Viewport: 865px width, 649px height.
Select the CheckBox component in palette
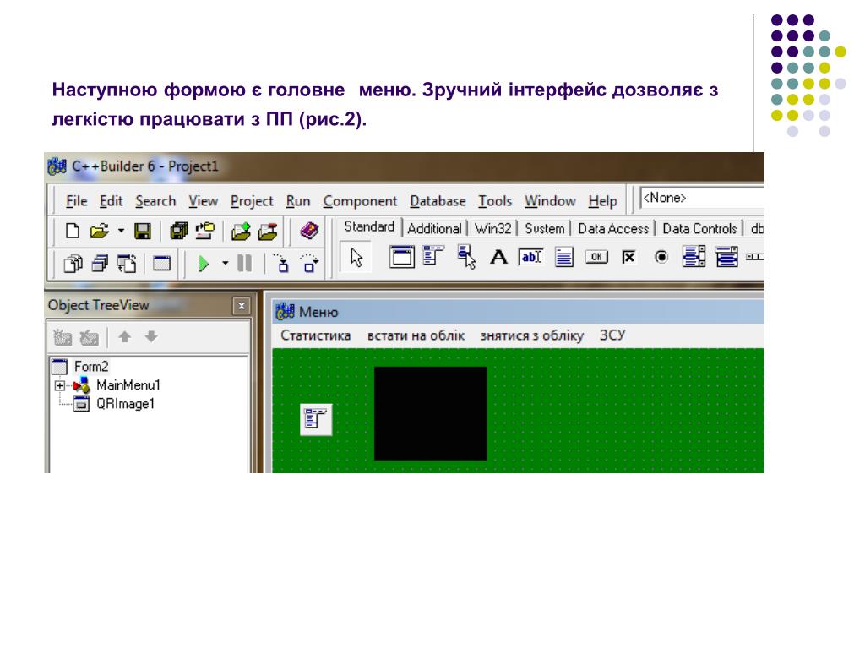pos(628,257)
